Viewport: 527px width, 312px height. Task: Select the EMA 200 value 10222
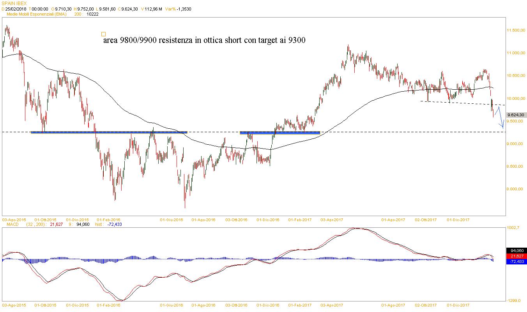click(x=93, y=14)
